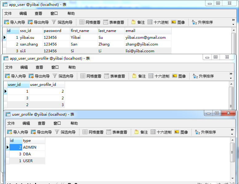Image resolution: width=239 pixels, height=184 pixels.
Task: Open Filter Wizard in user_profile window
Action: point(65,132)
